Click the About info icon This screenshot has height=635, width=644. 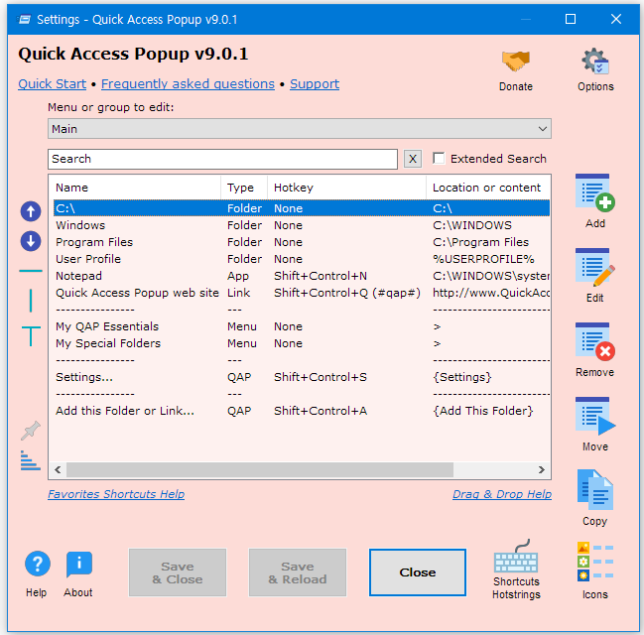click(78, 564)
